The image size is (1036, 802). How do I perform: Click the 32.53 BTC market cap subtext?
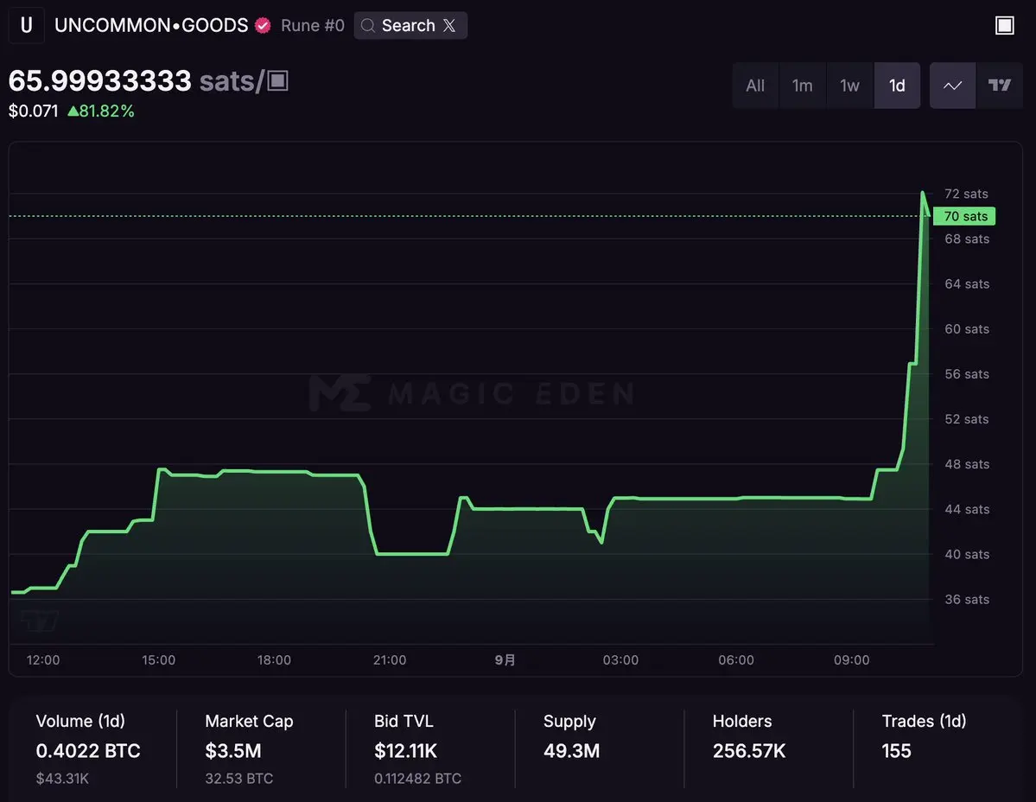pos(238,778)
